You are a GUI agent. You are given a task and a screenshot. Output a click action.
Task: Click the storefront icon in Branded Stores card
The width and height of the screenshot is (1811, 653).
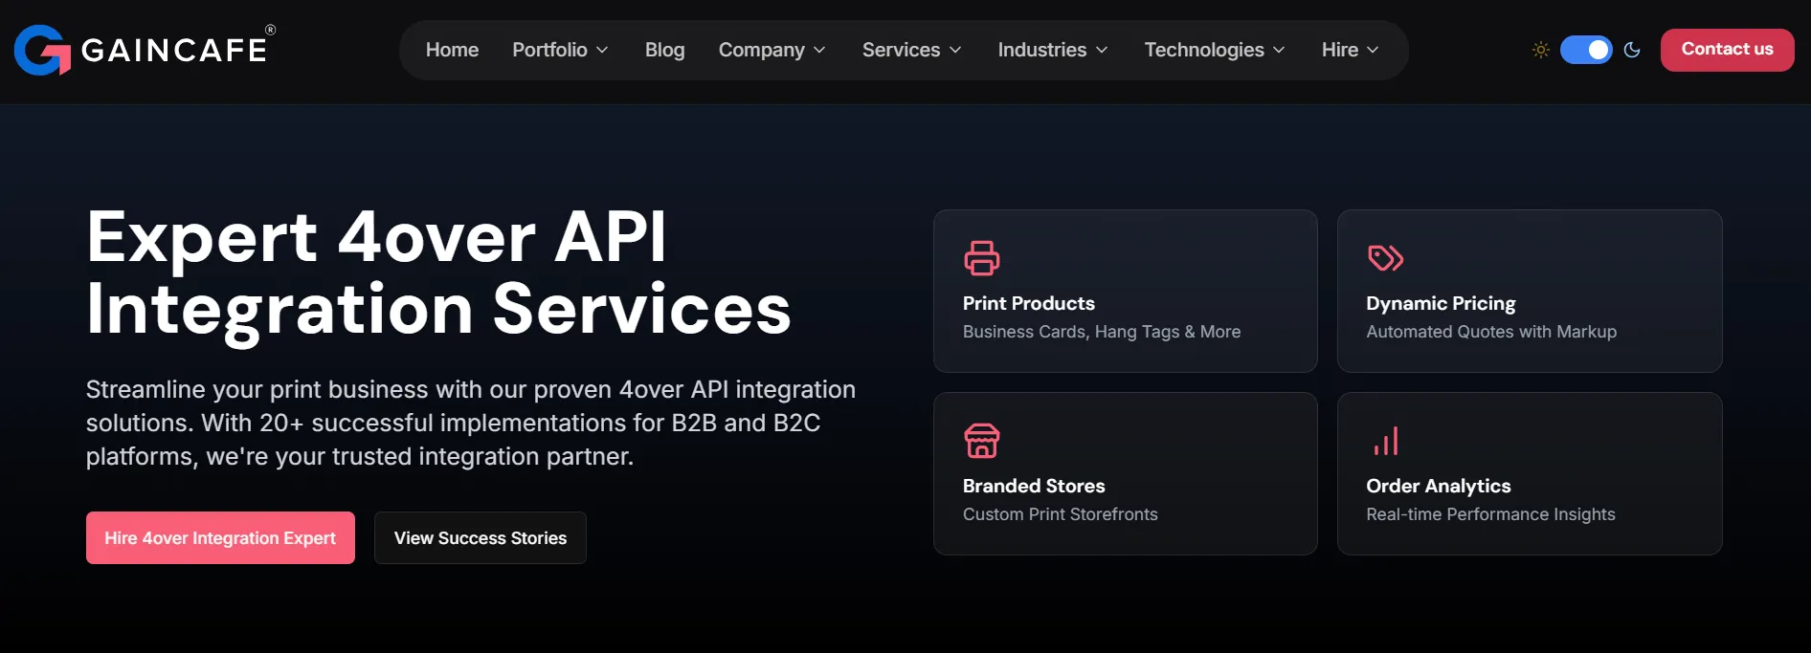point(982,441)
